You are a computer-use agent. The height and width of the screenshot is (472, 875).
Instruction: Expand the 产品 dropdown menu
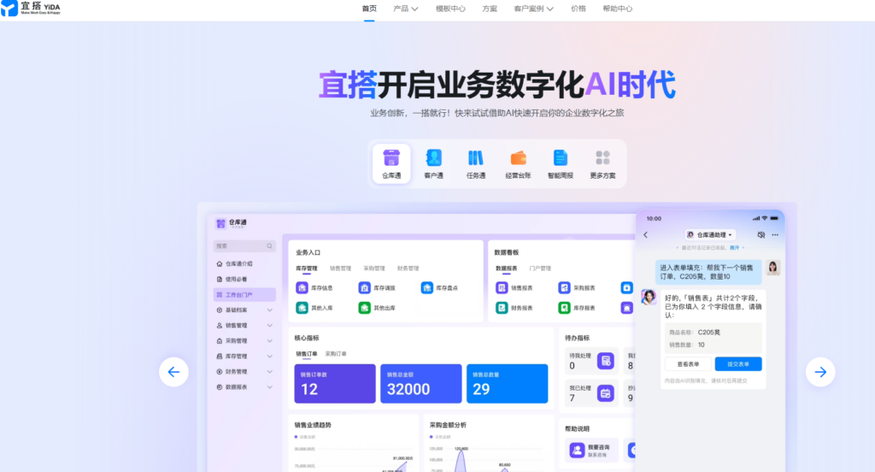405,9
